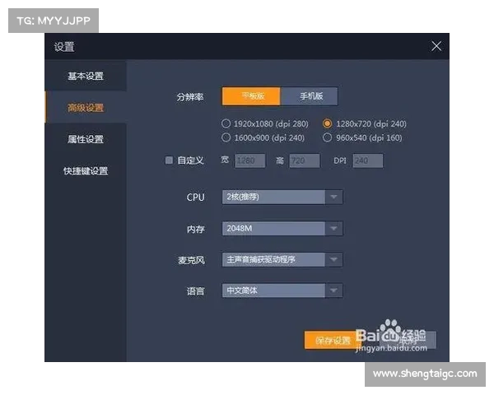Click the CPU dropdown arrow

tap(333, 197)
